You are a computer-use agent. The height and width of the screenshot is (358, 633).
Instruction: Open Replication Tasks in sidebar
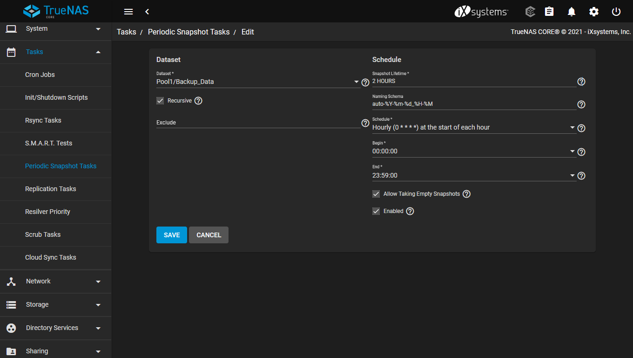pos(50,189)
